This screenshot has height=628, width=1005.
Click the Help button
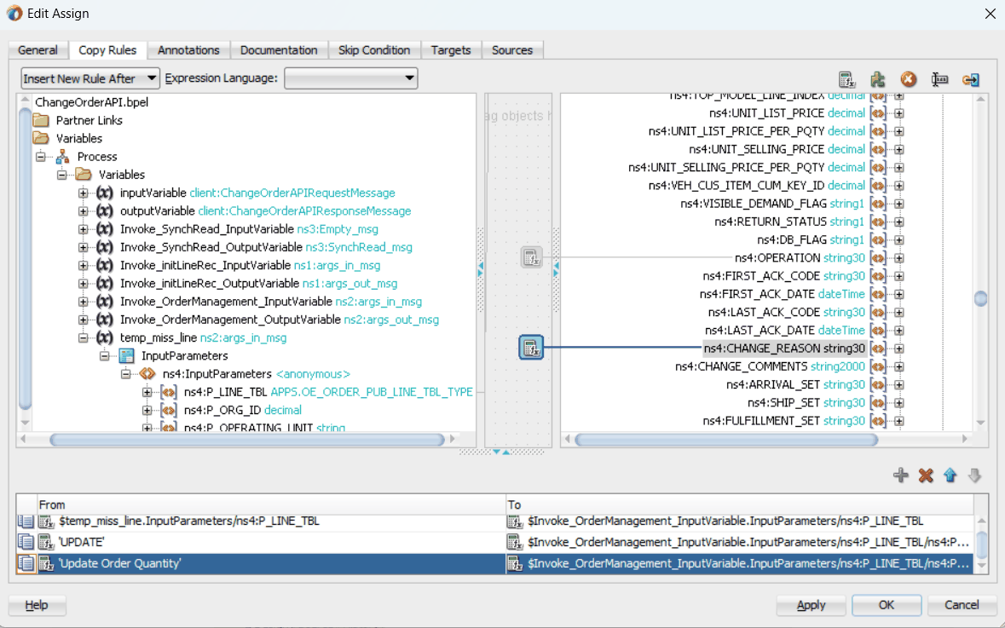pos(37,605)
